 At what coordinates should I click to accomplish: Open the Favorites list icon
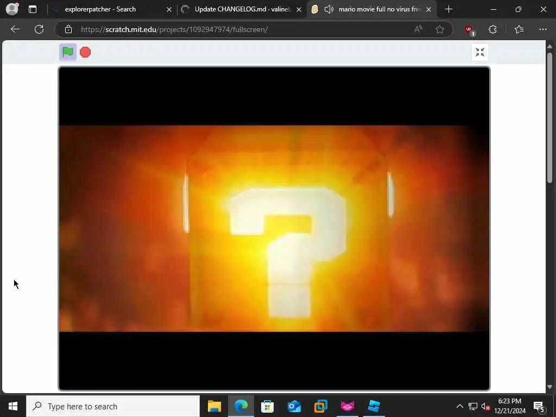(519, 29)
